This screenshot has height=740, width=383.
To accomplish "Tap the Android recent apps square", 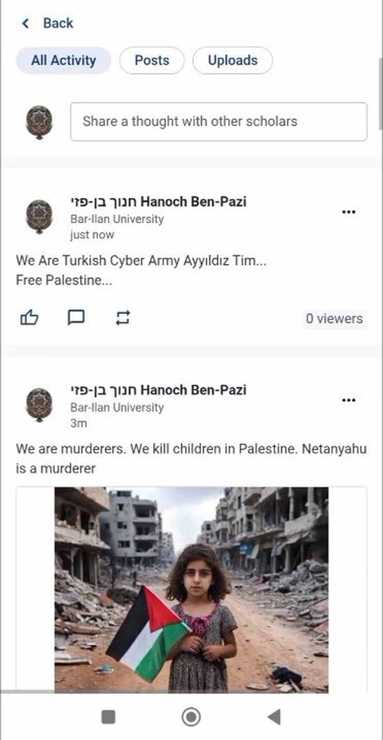I will tap(108, 717).
